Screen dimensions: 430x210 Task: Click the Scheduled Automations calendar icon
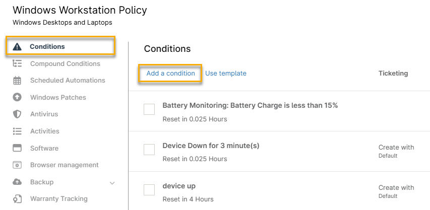click(x=17, y=81)
